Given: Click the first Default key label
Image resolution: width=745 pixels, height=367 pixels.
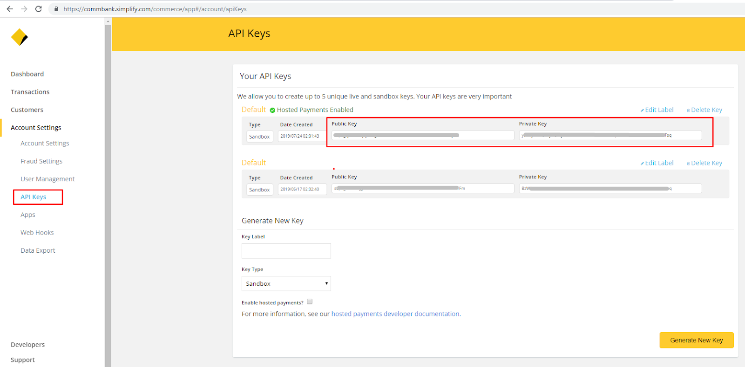Looking at the screenshot, I should (x=253, y=110).
